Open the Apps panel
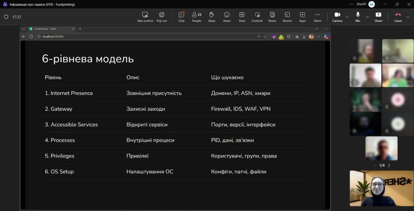Viewport: 414px width, 211px height. (302, 17)
